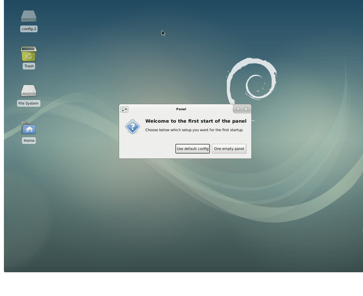Click the config-2 label text

29,29
